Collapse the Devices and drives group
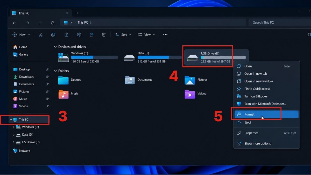The image size is (311, 175). (x=55, y=47)
